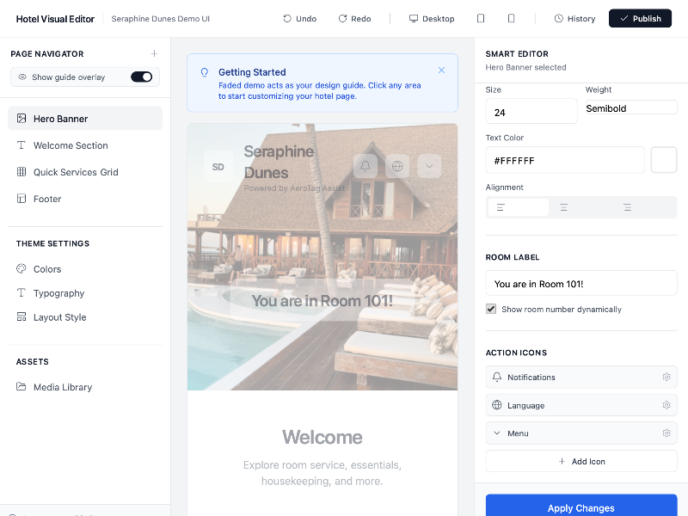The height and width of the screenshot is (516, 688).
Task: Dismiss the Getting Started banner
Action: click(x=441, y=71)
